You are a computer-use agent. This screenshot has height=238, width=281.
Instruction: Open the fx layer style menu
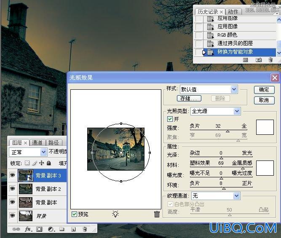pos(28,229)
